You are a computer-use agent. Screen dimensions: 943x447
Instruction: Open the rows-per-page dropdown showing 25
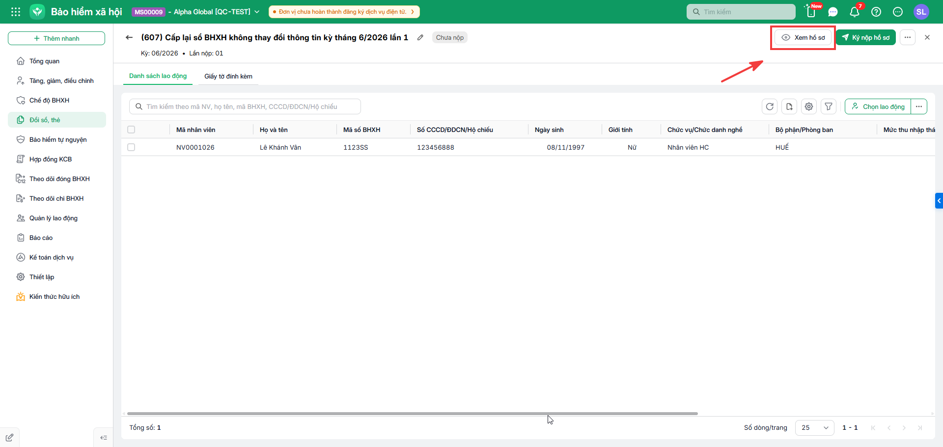tap(815, 428)
